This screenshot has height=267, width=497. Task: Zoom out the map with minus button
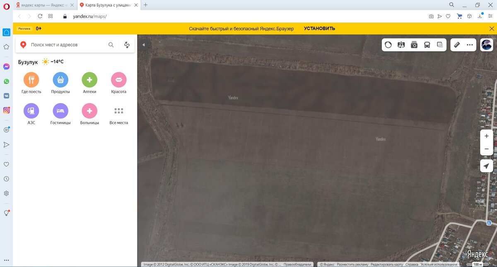pos(486,149)
